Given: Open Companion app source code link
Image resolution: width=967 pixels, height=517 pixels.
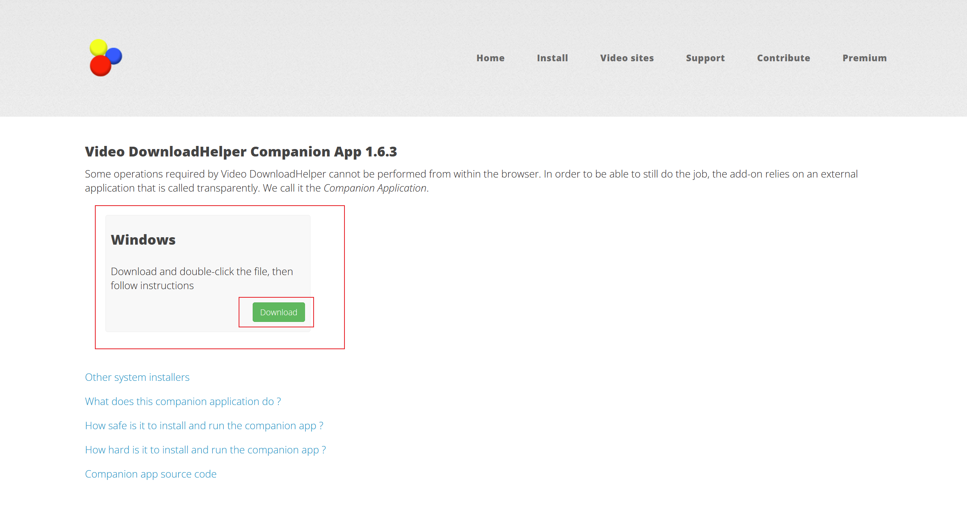Looking at the screenshot, I should pos(151,474).
